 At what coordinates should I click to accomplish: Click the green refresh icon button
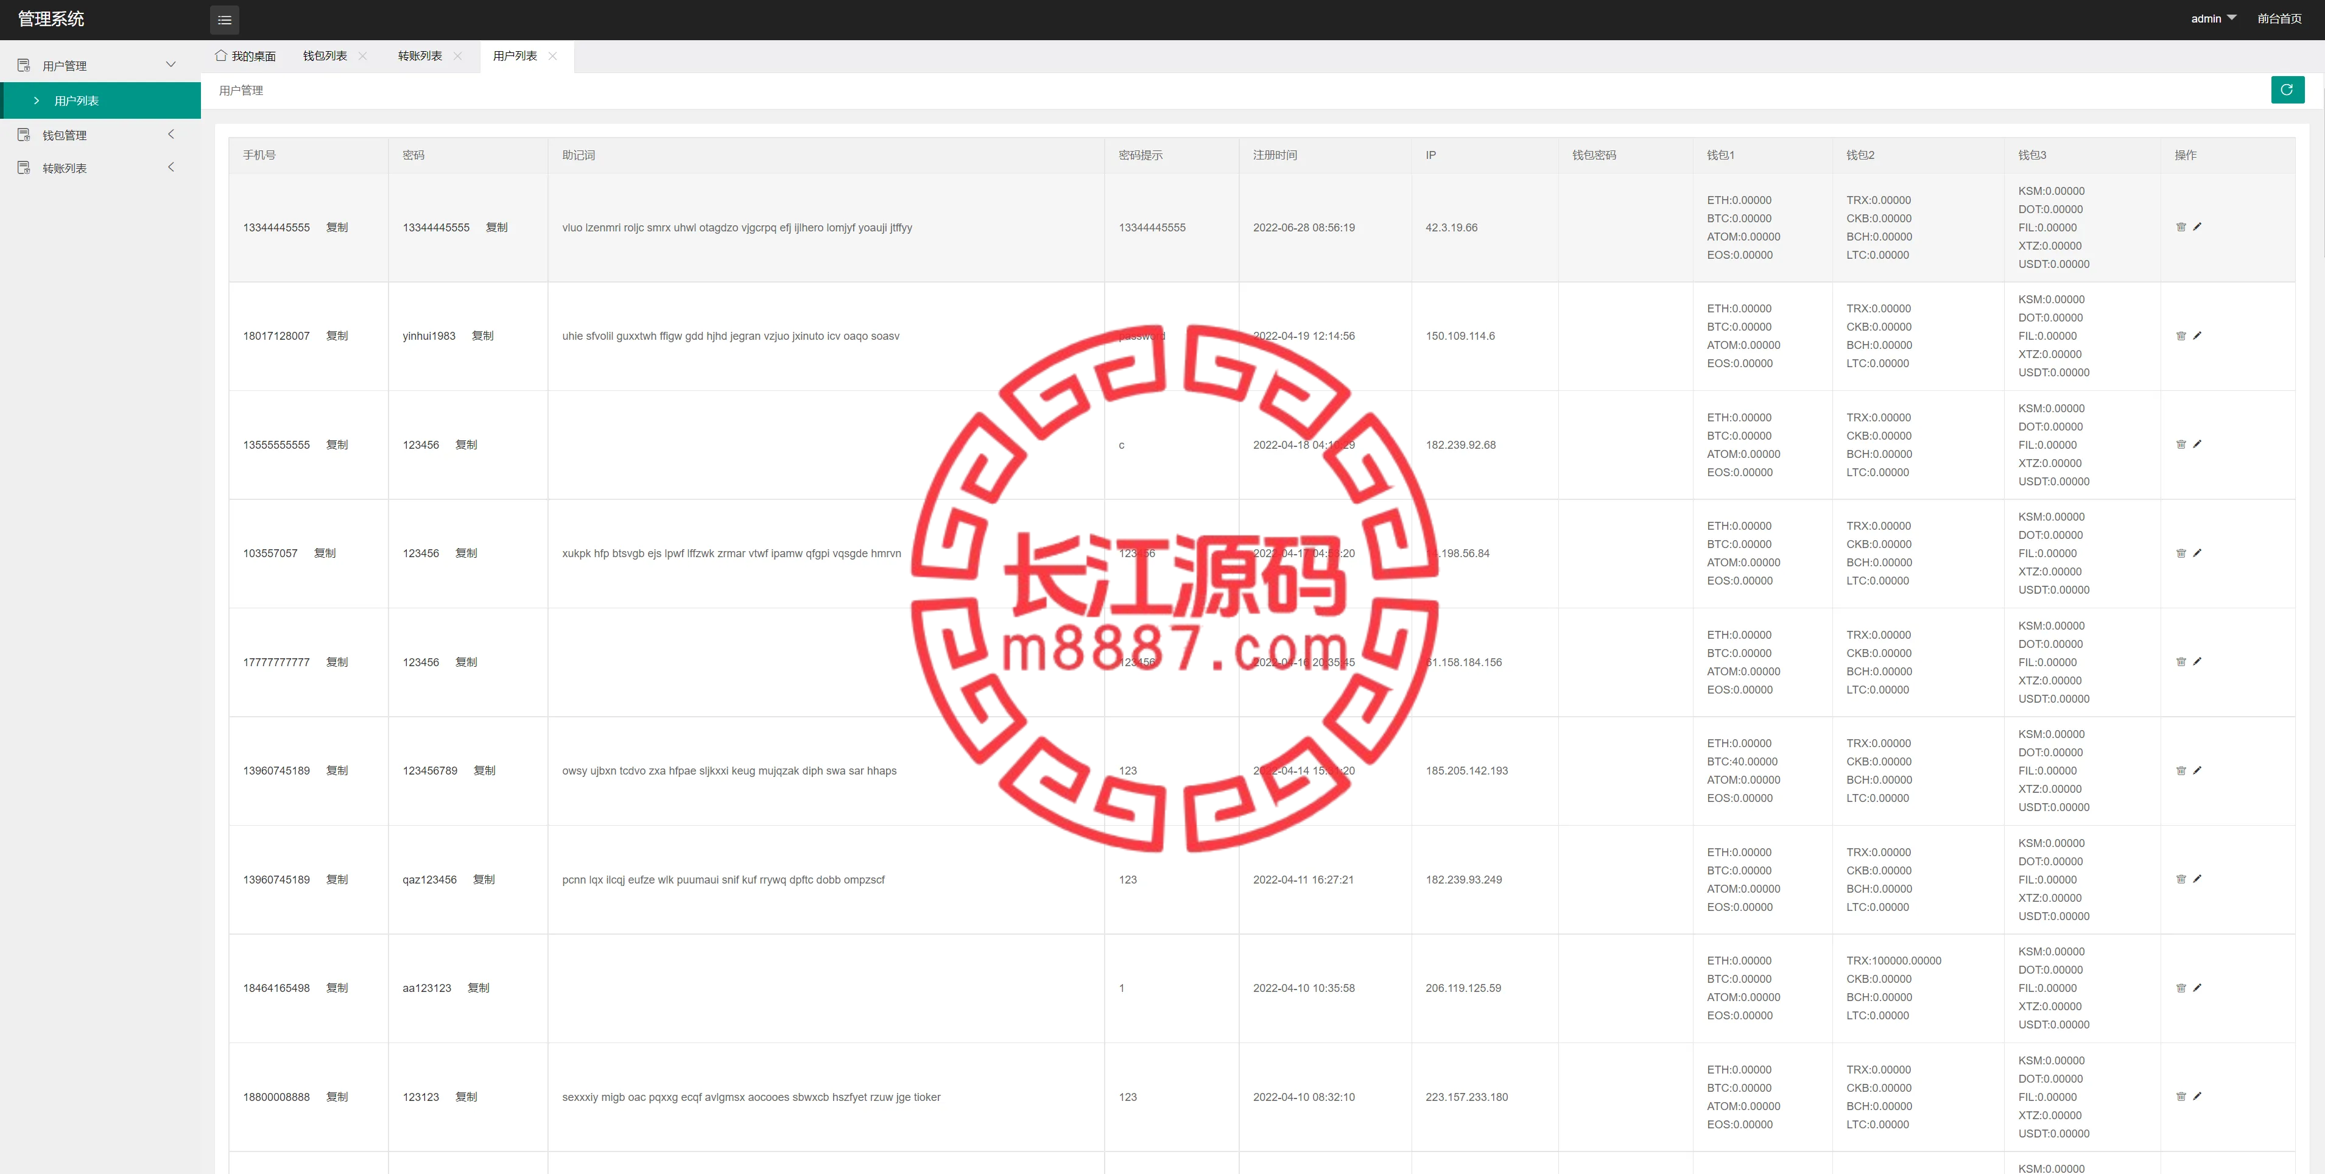tap(2287, 90)
